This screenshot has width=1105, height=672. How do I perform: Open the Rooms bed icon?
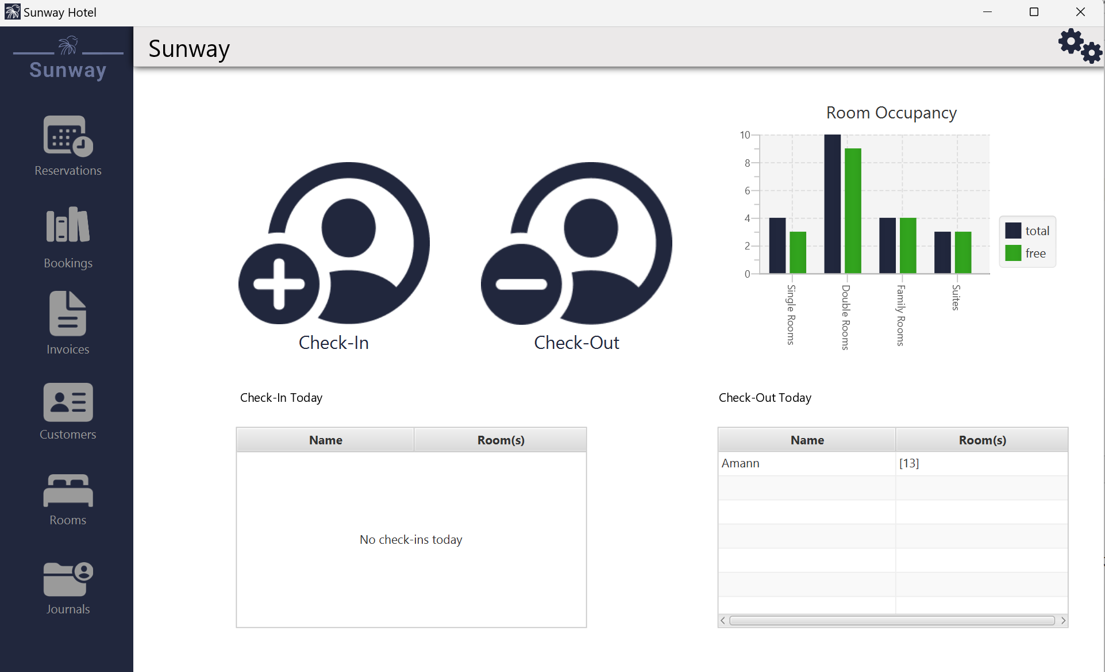(x=68, y=490)
